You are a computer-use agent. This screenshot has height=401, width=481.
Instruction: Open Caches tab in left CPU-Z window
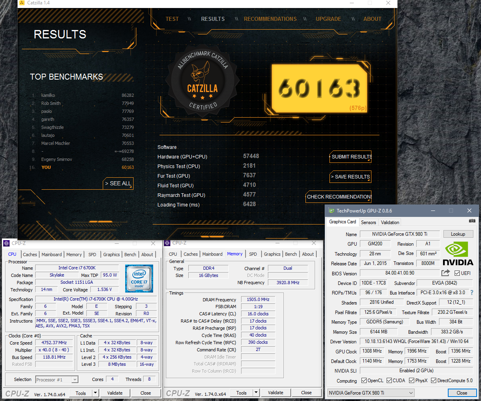[30, 255]
